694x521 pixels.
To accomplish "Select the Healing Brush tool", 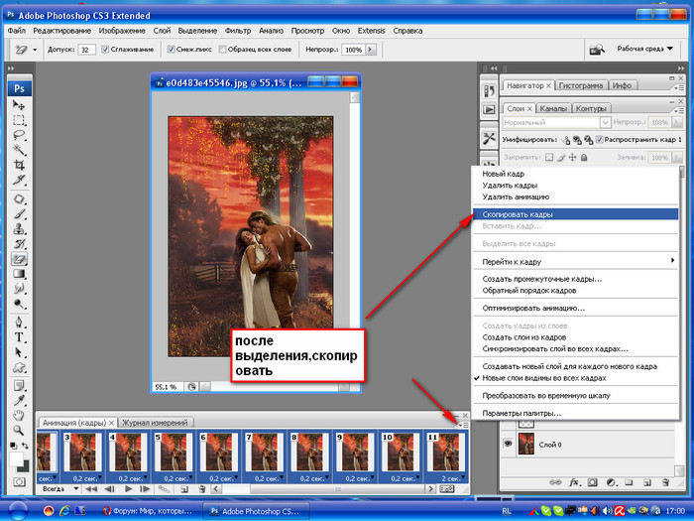I will click(x=19, y=198).
